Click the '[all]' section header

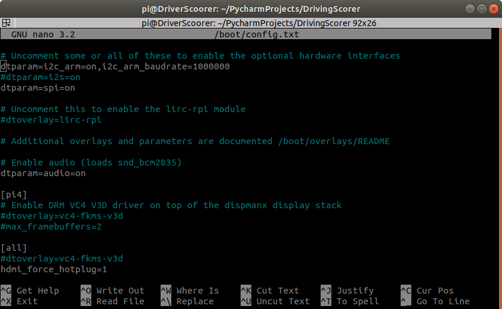(x=14, y=248)
